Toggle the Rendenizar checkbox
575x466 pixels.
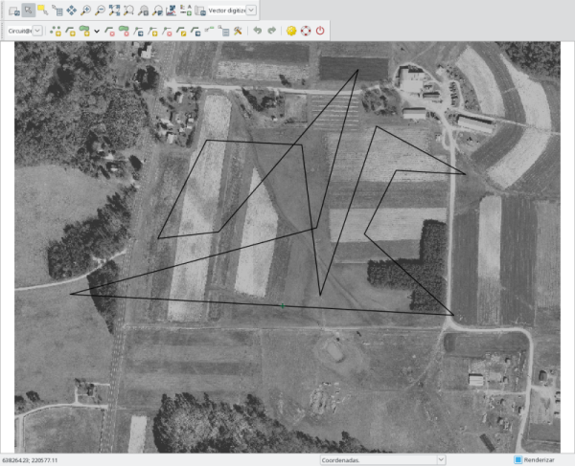[517, 459]
